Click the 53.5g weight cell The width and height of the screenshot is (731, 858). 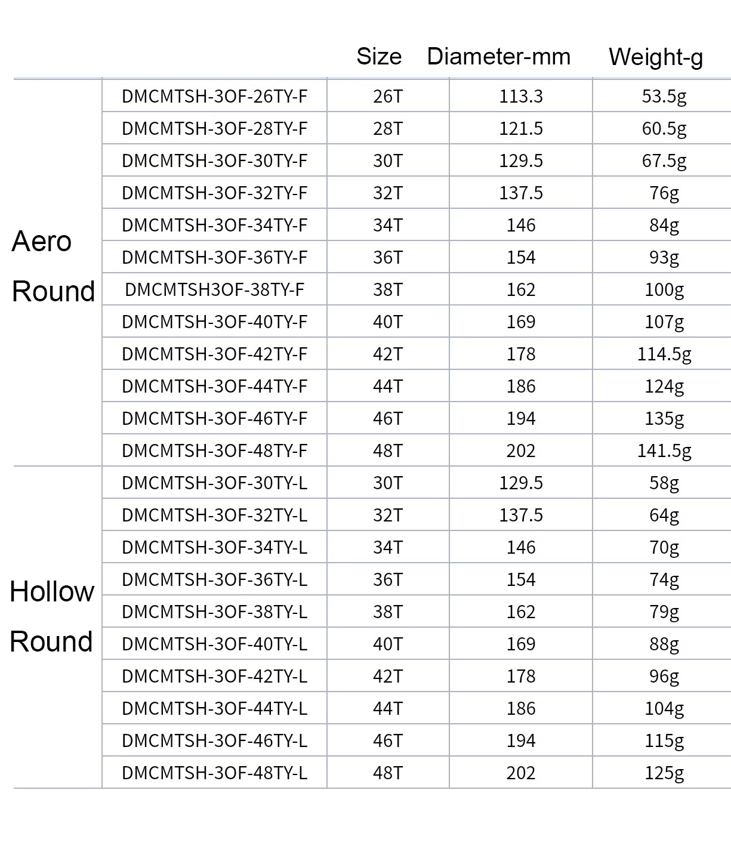pos(664,96)
